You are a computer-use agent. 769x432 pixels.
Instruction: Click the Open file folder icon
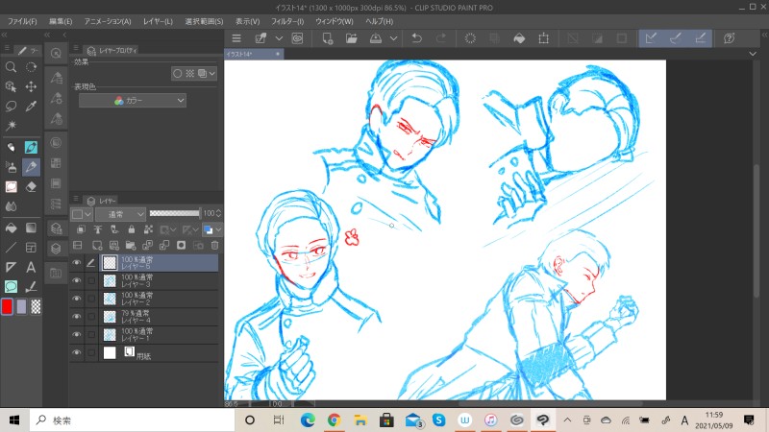coord(352,38)
